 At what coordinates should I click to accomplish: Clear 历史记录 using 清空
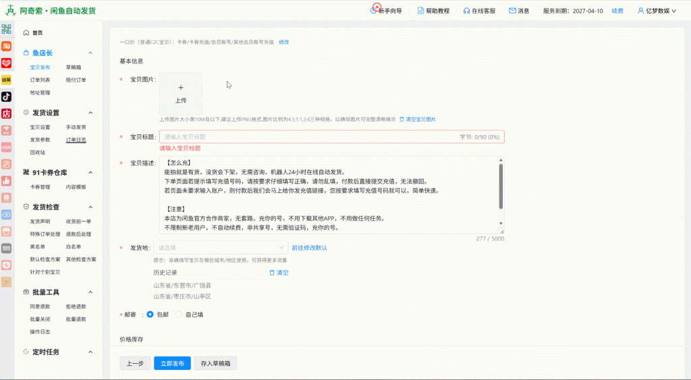click(279, 273)
